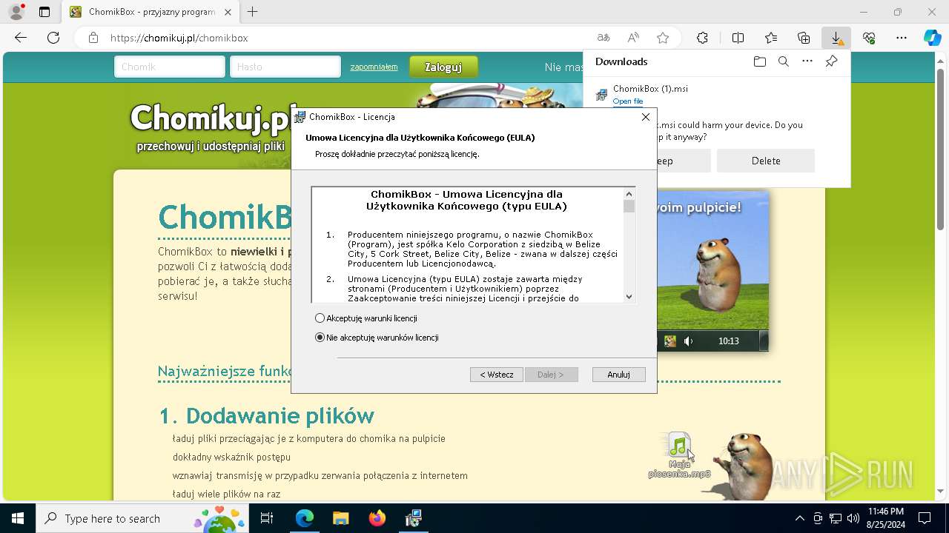Open the Copilot sidebar icon

point(933,38)
